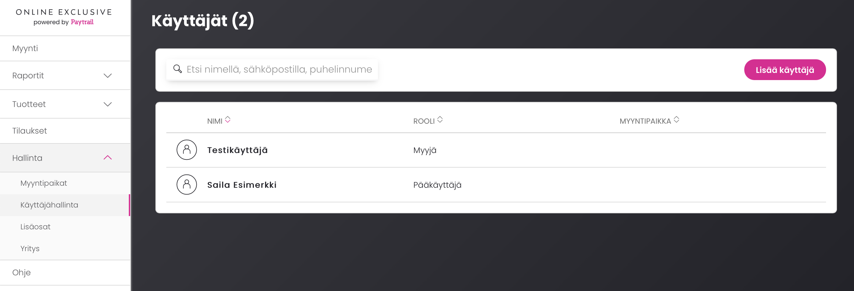Click the search magnifier icon
Viewport: 854px width, 291px height.
pyautogui.click(x=178, y=69)
